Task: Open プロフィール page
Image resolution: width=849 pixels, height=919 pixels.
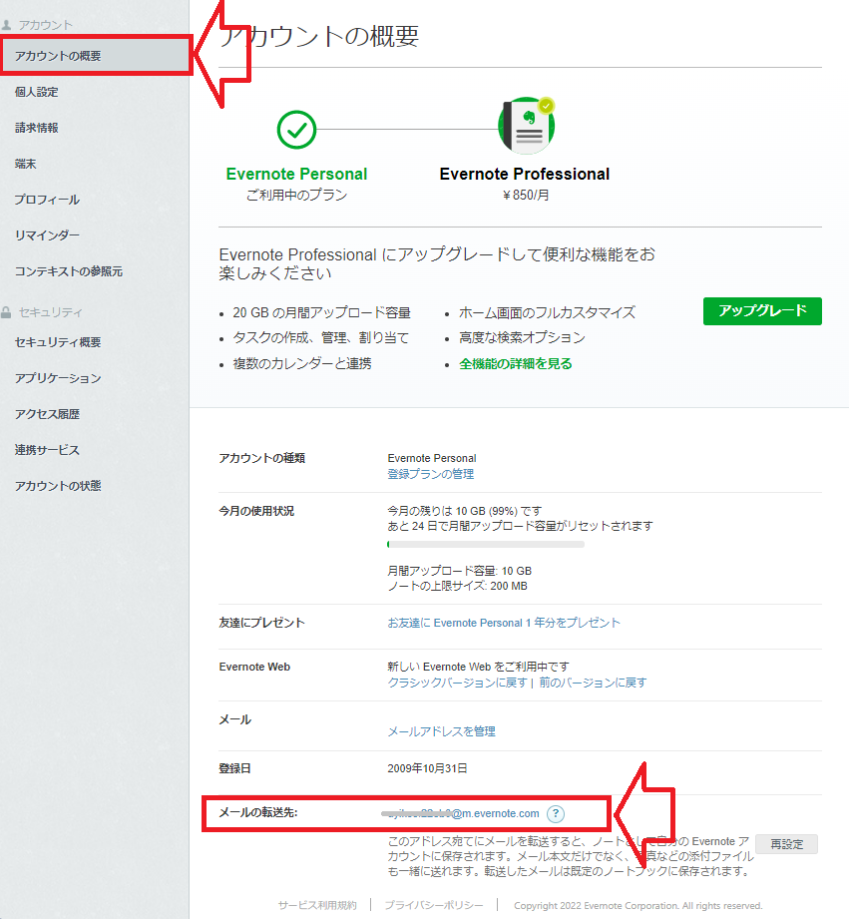Action: point(47,200)
